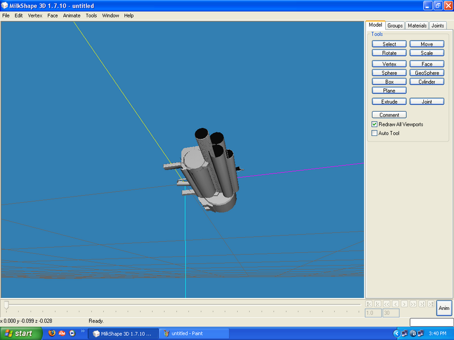The height and width of the screenshot is (340, 454).
Task: Launch Firefox from the quick launch bar
Action: (x=52, y=333)
